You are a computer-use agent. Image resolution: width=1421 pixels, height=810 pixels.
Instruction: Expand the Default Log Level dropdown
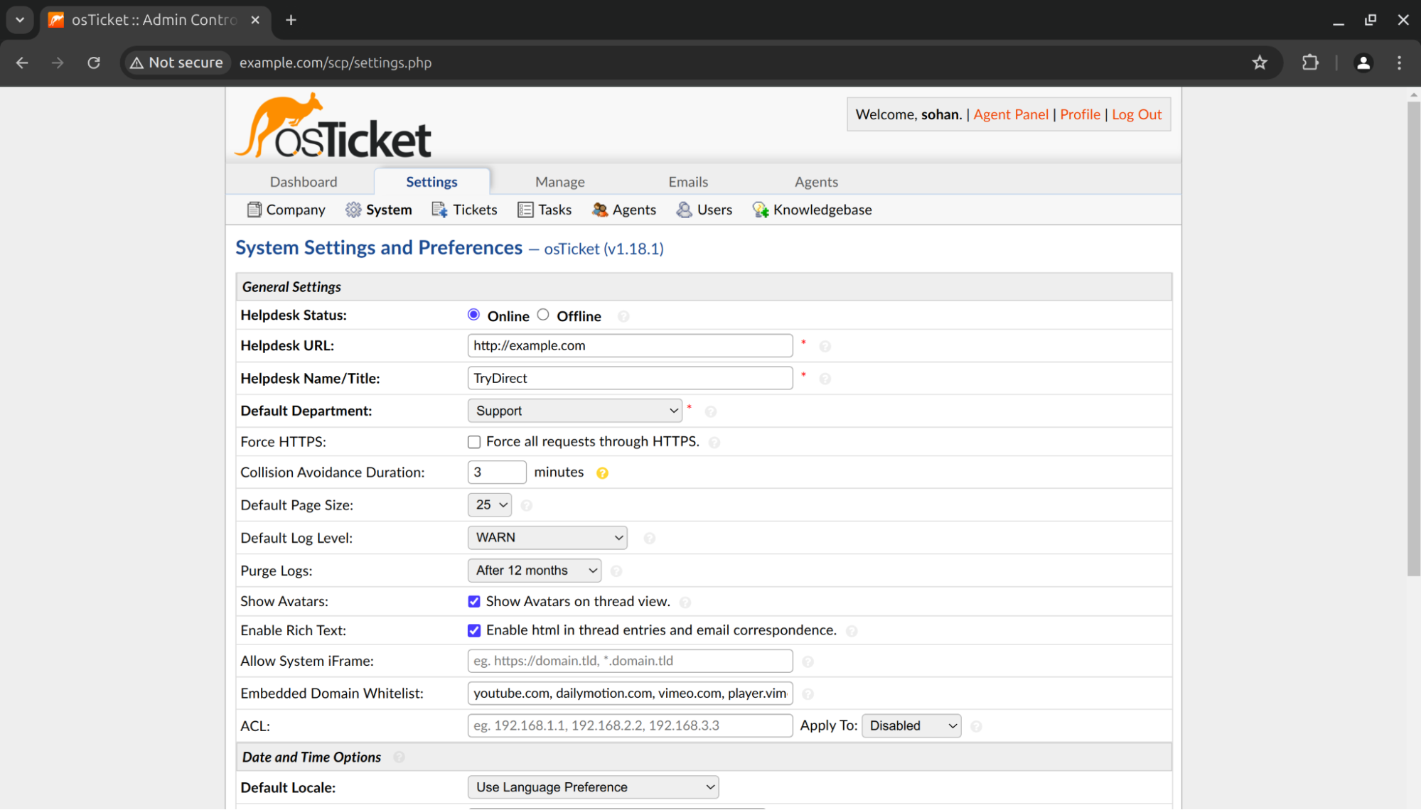[547, 536]
